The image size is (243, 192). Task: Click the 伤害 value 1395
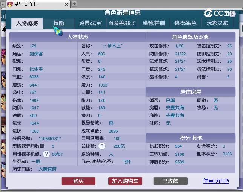pyautogui.click(x=34, y=101)
